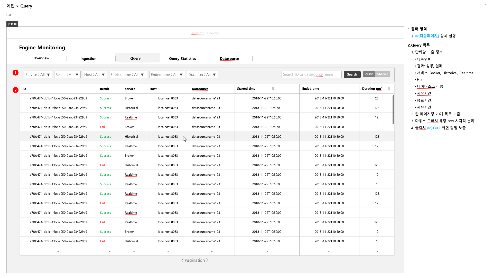
Task: Open the Started time filter dropdown
Action: [x=128, y=75]
